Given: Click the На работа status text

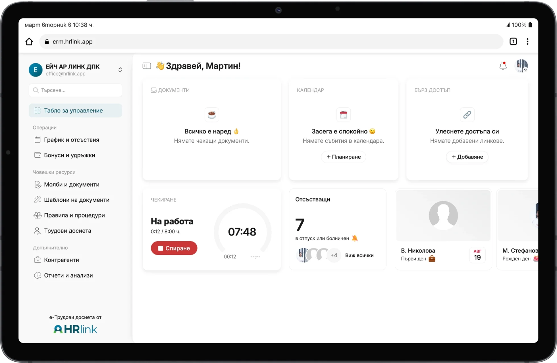Looking at the screenshot, I should [x=172, y=221].
